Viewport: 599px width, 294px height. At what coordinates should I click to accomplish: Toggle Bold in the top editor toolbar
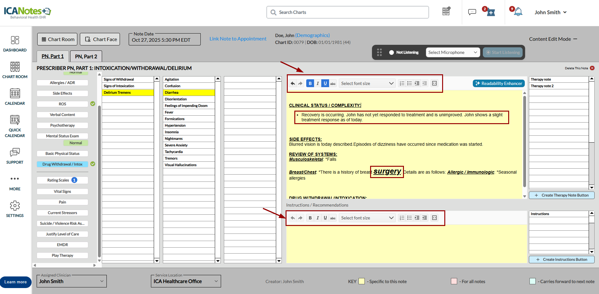click(x=310, y=83)
